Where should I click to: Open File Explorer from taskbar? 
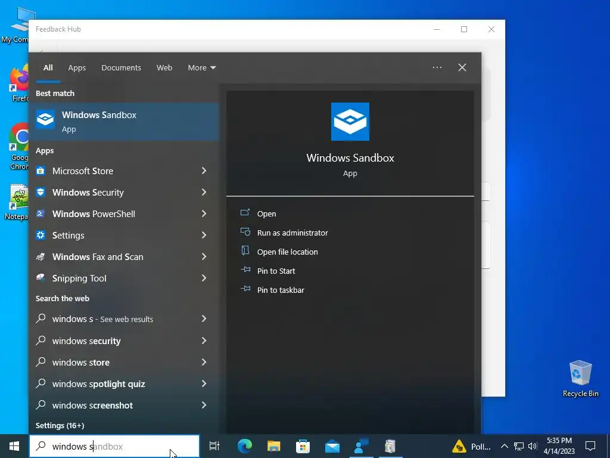tap(274, 446)
